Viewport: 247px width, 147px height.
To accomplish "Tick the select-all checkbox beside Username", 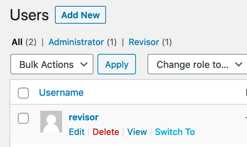I will [23, 93].
